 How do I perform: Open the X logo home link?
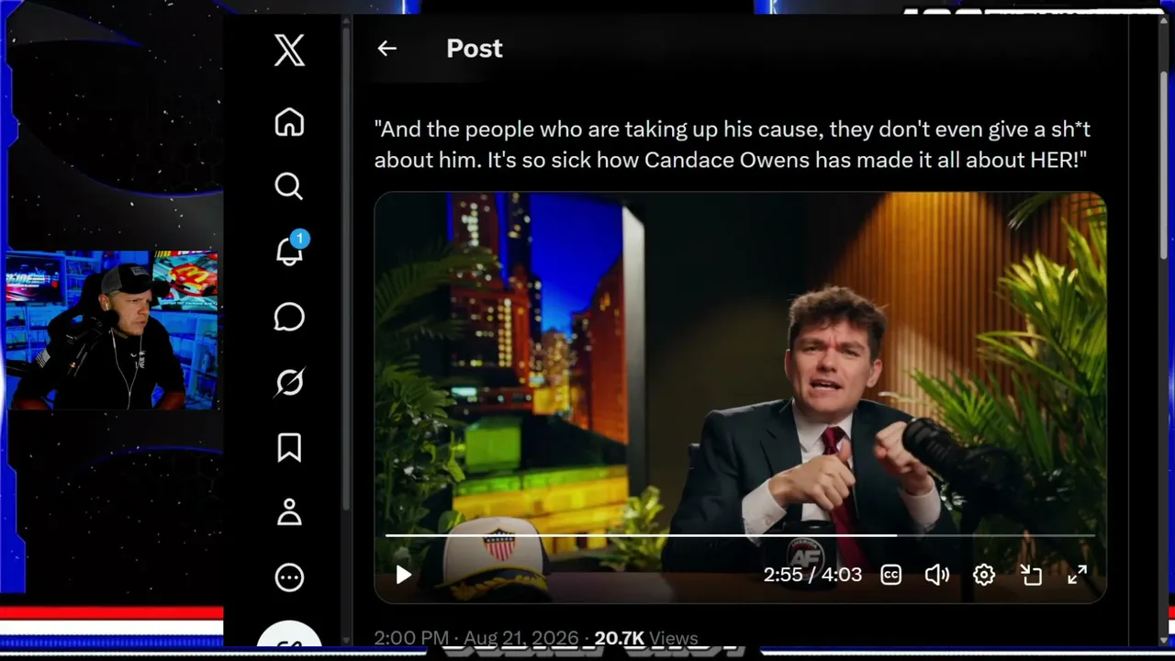click(289, 49)
